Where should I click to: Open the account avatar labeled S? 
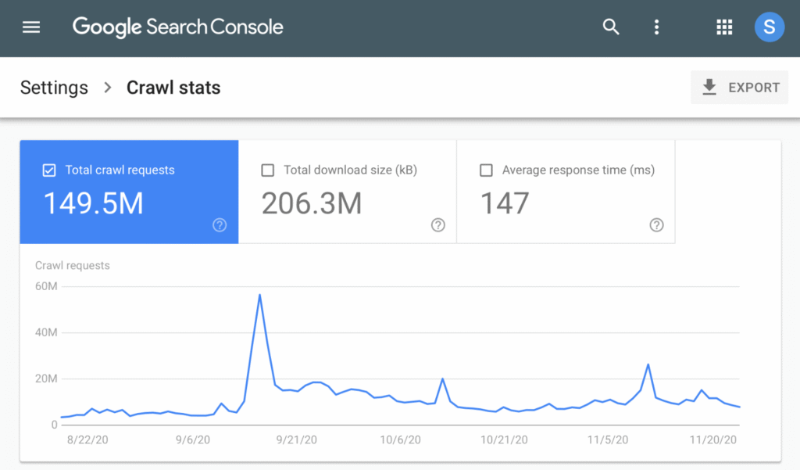(x=769, y=27)
